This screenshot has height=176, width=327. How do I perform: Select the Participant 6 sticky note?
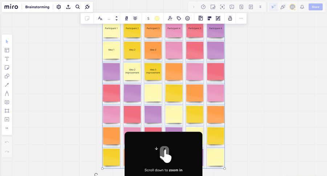click(215, 31)
